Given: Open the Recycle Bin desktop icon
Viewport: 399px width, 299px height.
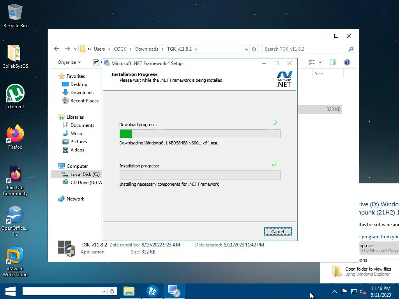Looking at the screenshot, I should [x=15, y=16].
